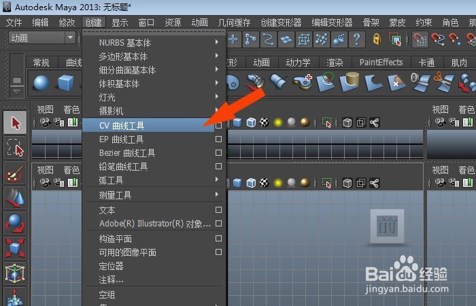
Task: Open 文本 option box
Action: pyautogui.click(x=218, y=209)
